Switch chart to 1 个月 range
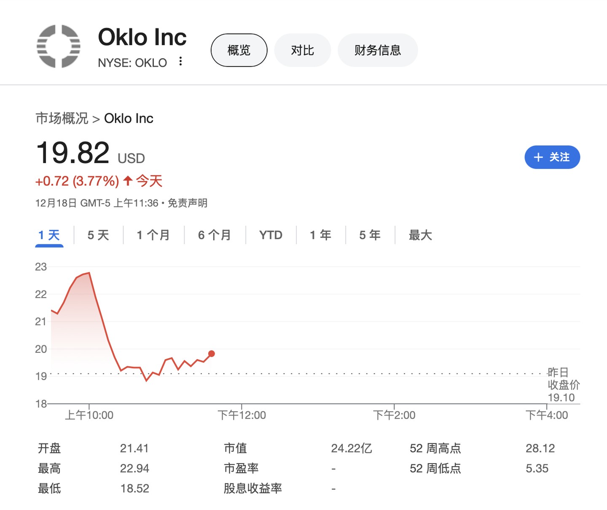Screen dimensions: 607x510 [153, 235]
